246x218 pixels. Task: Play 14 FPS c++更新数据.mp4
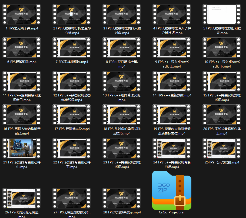pyautogui.click(x=171, y=81)
